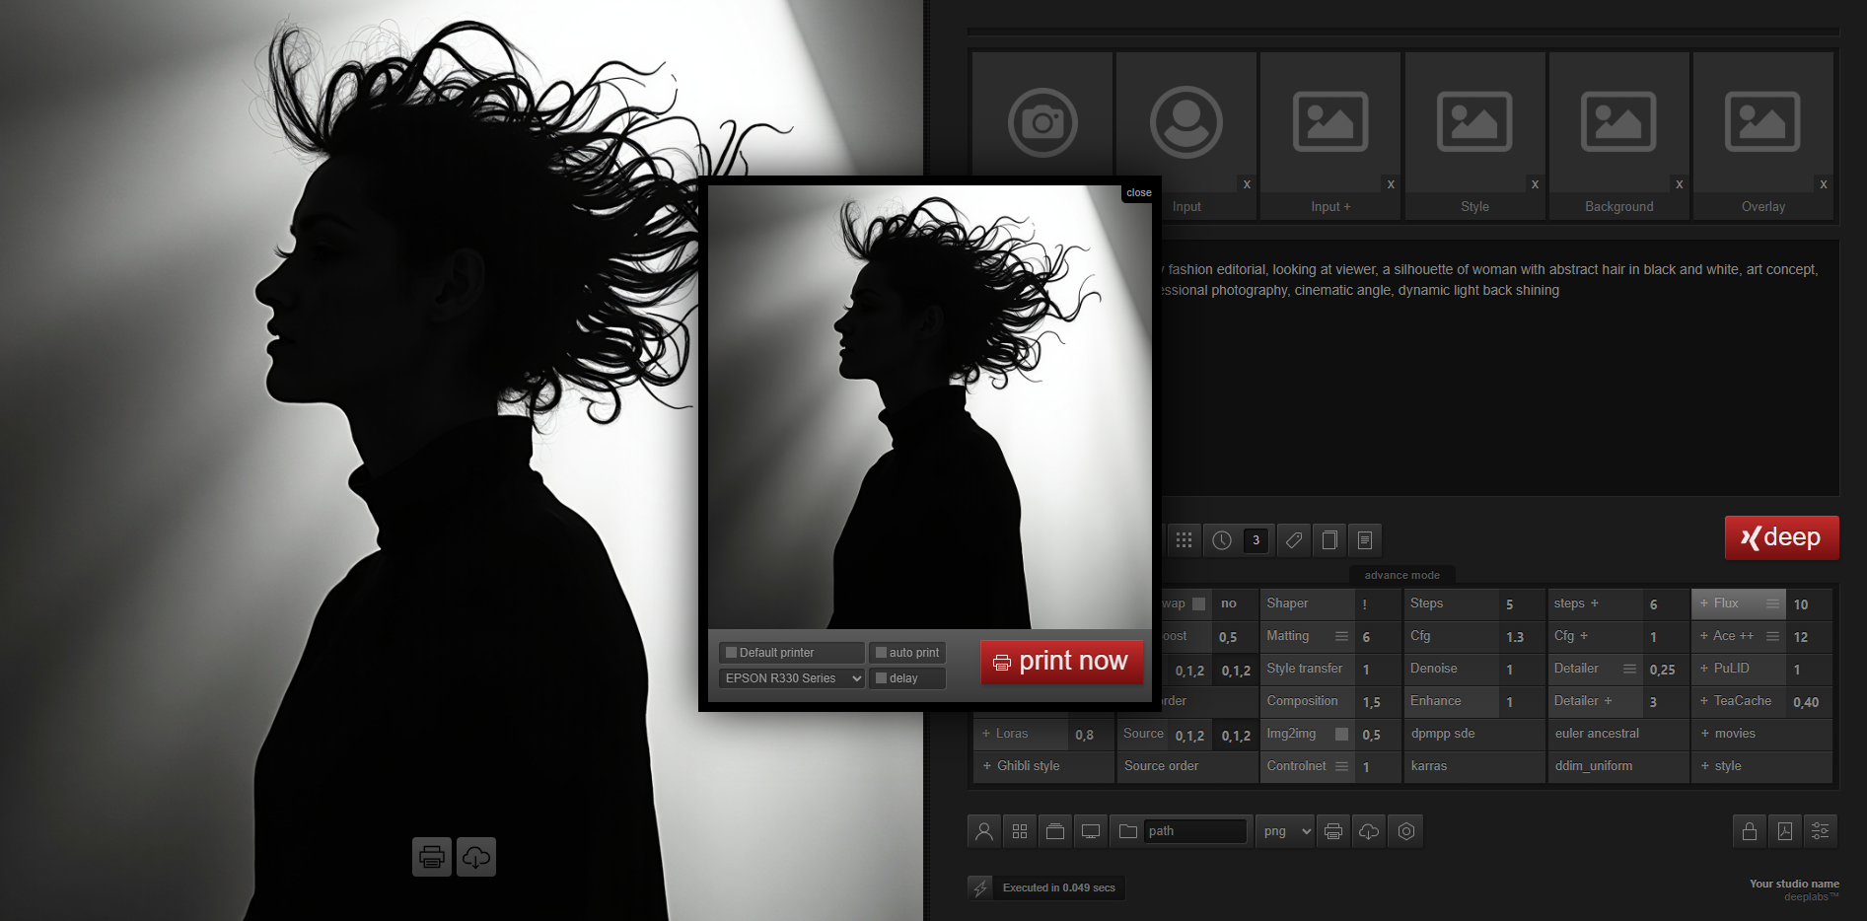Remove the Overlay image with its x
Screen dimensions: 1867x921
(x=1823, y=184)
